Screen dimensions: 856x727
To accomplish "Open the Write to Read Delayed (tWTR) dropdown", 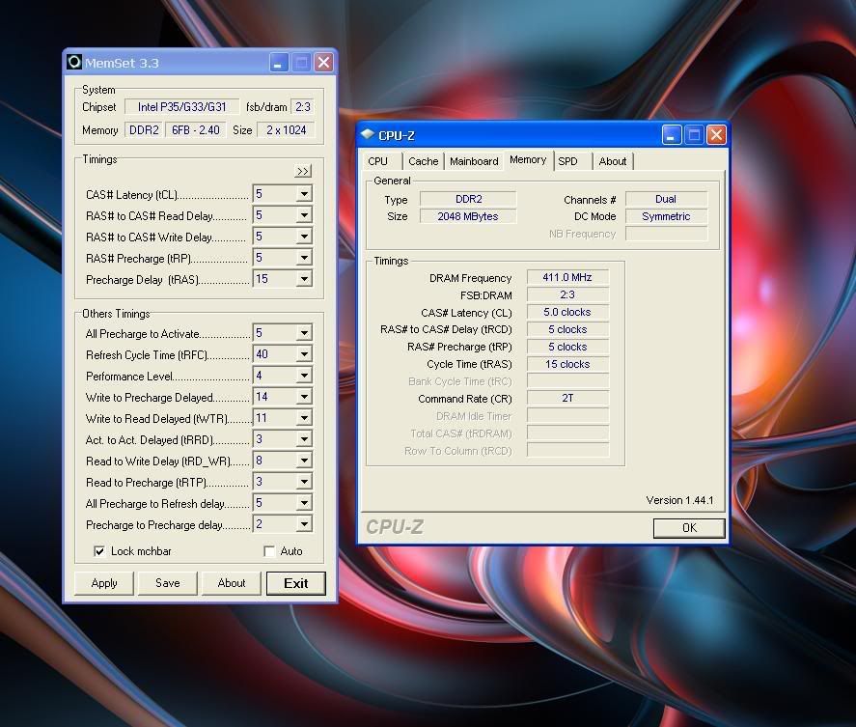I will (x=304, y=418).
